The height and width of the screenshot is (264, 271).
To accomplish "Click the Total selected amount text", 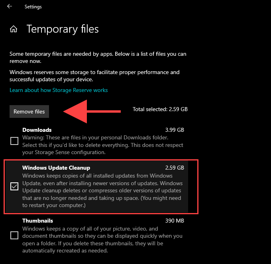I will (x=160, y=109).
